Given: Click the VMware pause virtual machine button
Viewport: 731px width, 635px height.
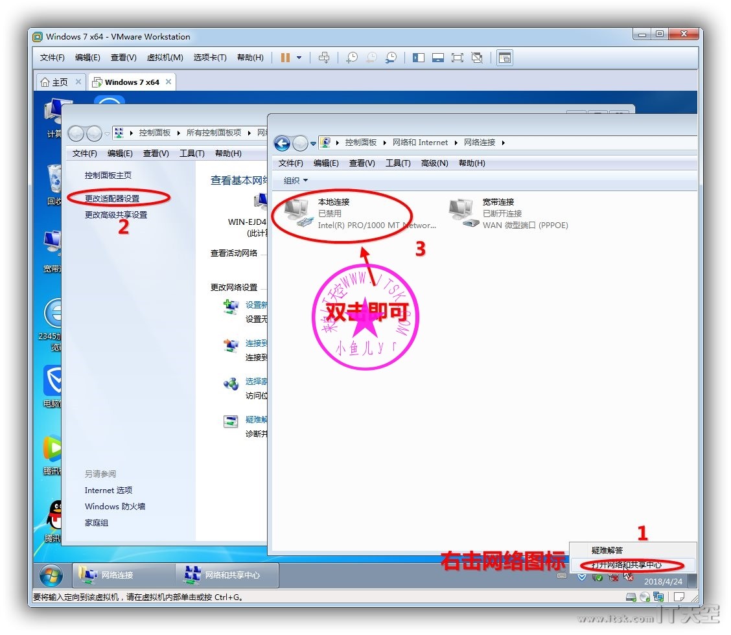Looking at the screenshot, I should tap(285, 58).
